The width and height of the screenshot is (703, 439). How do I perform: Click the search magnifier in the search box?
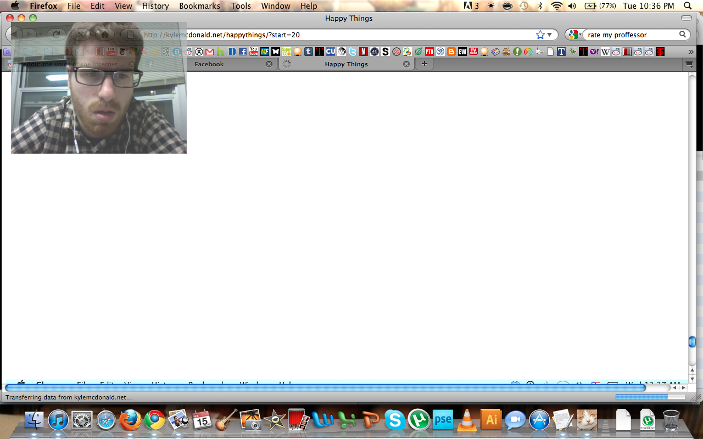[x=683, y=35]
